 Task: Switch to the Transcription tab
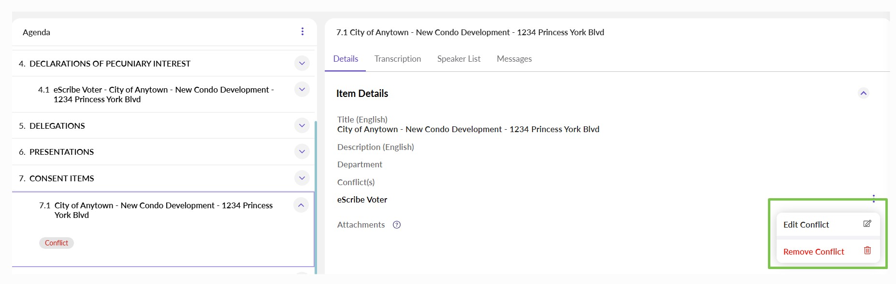(398, 59)
